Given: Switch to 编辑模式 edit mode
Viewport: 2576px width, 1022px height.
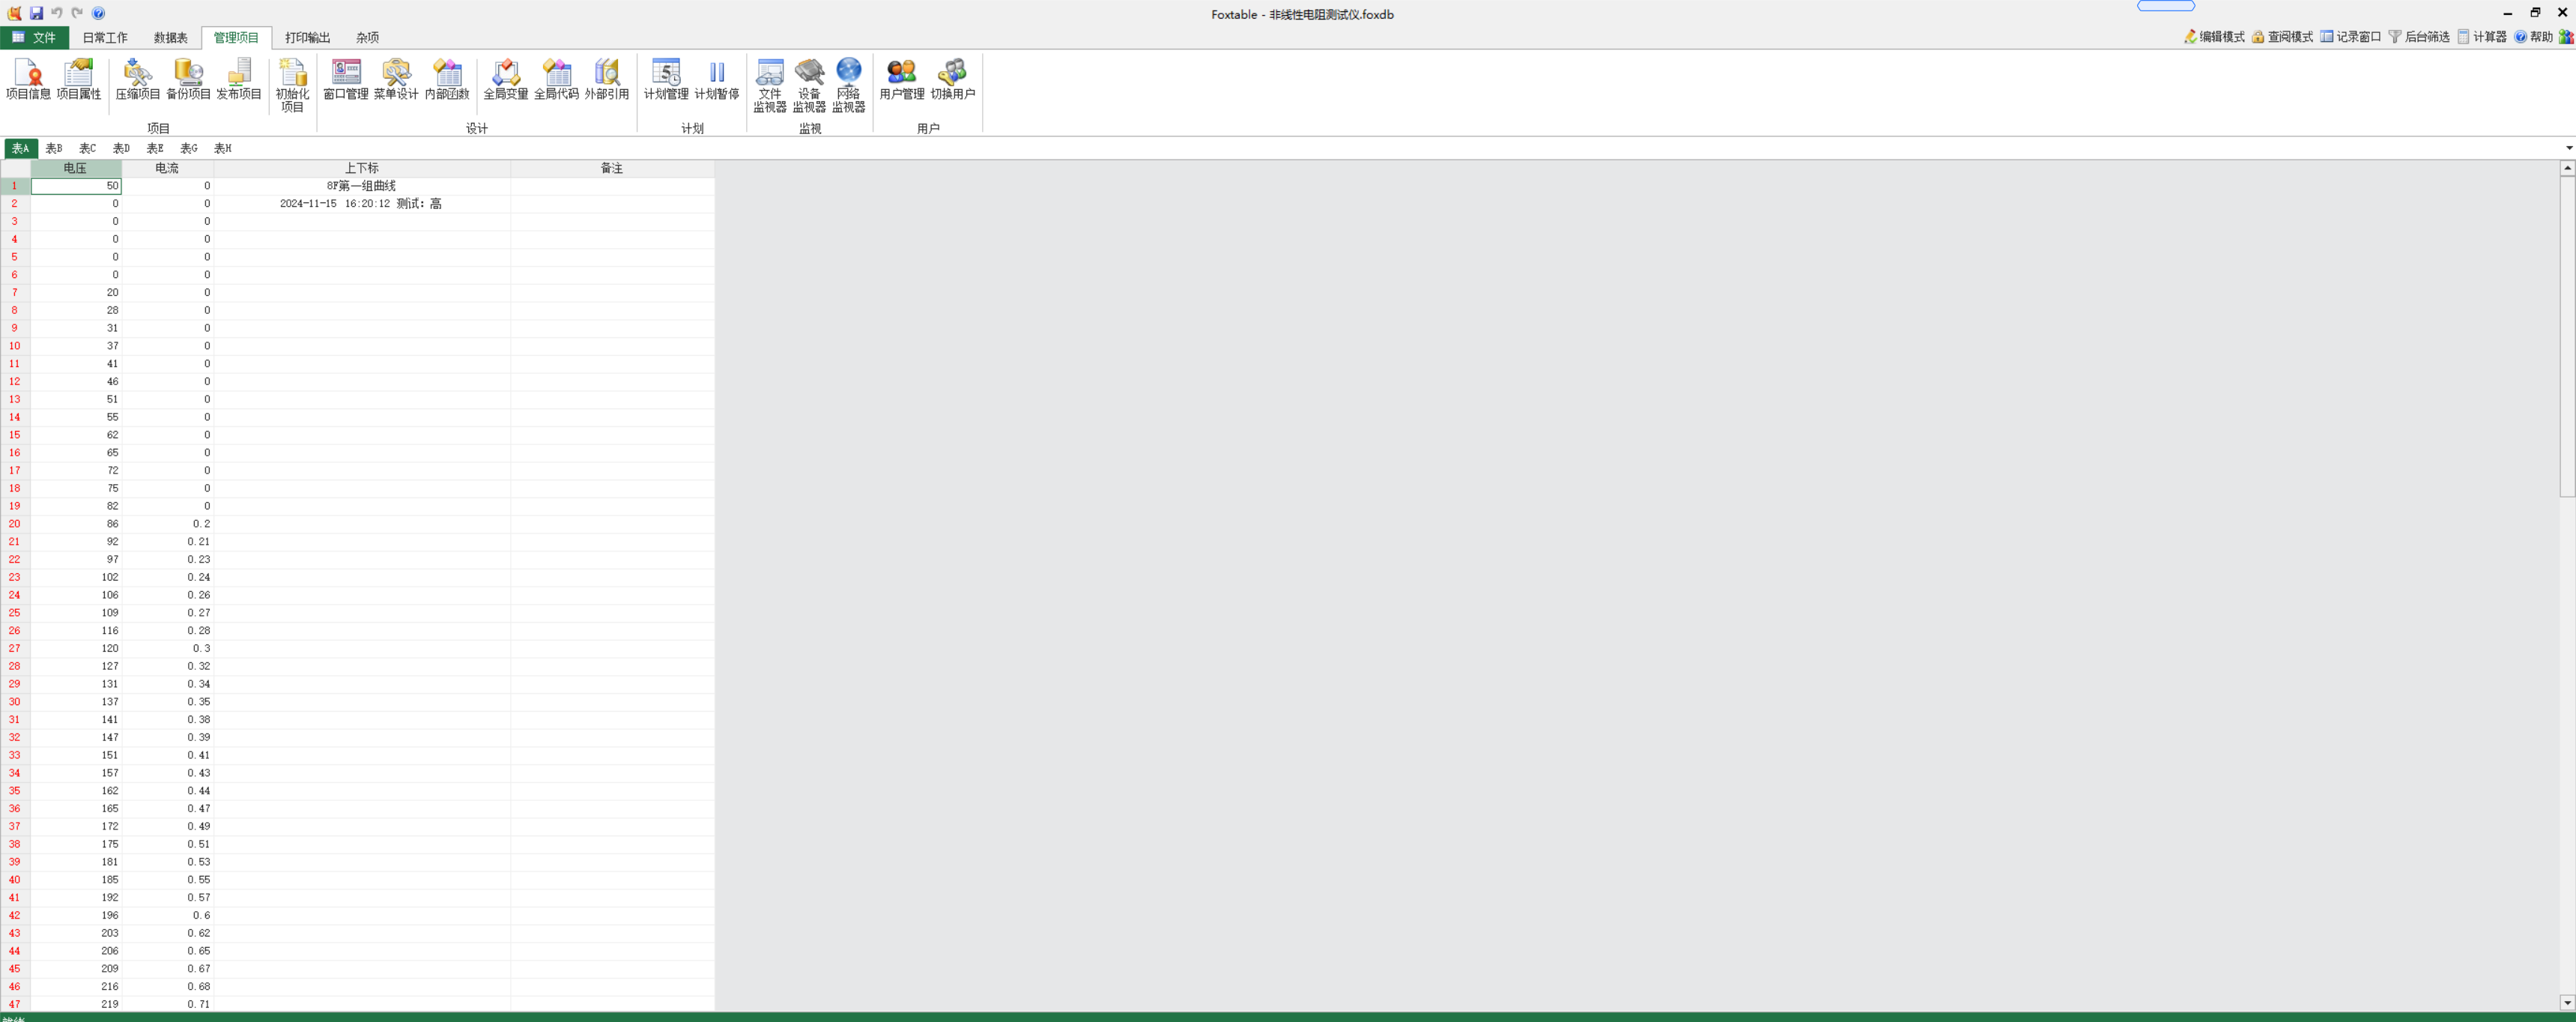Looking at the screenshot, I should pyautogui.click(x=2214, y=37).
